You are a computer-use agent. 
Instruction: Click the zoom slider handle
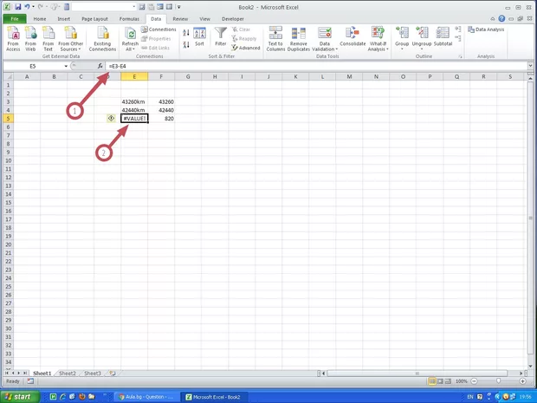498,381
